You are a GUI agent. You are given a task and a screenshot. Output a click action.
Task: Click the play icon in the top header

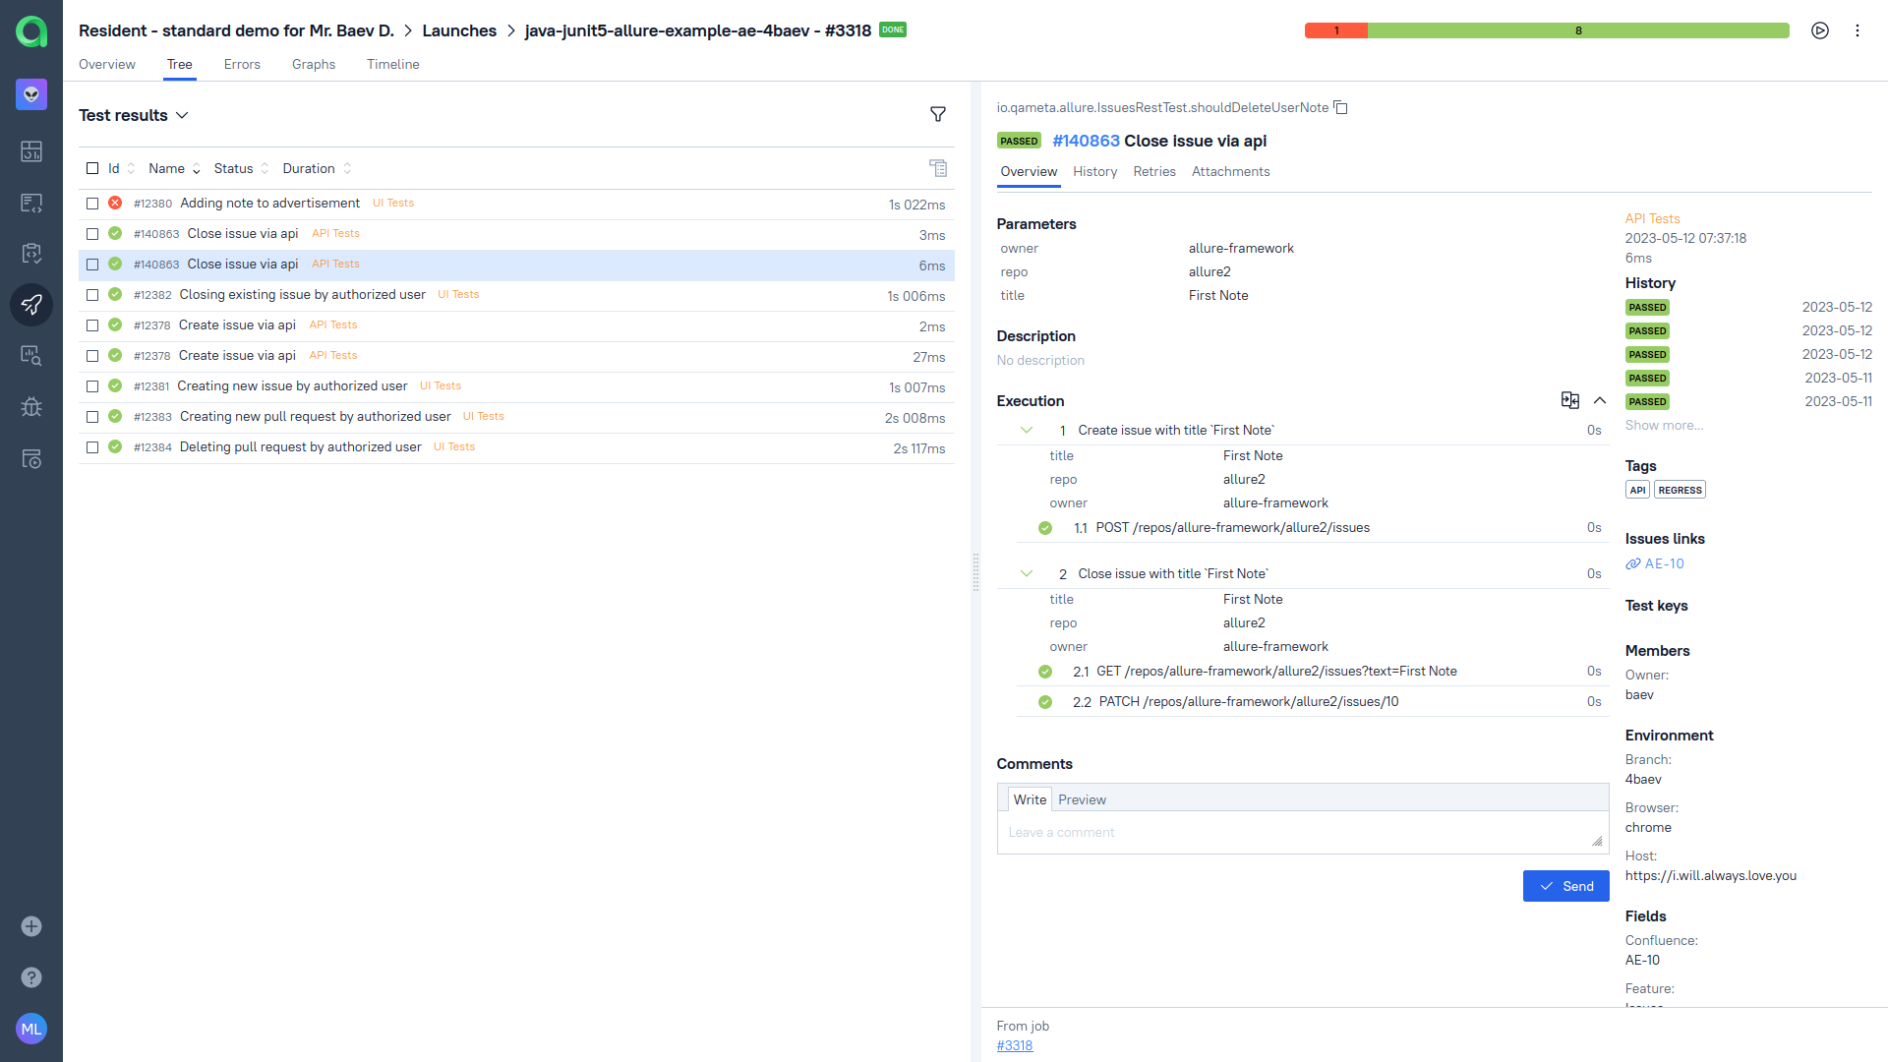click(x=1819, y=30)
